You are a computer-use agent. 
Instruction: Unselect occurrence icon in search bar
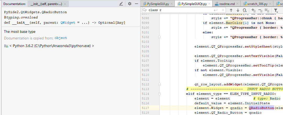[x=260, y=10]
